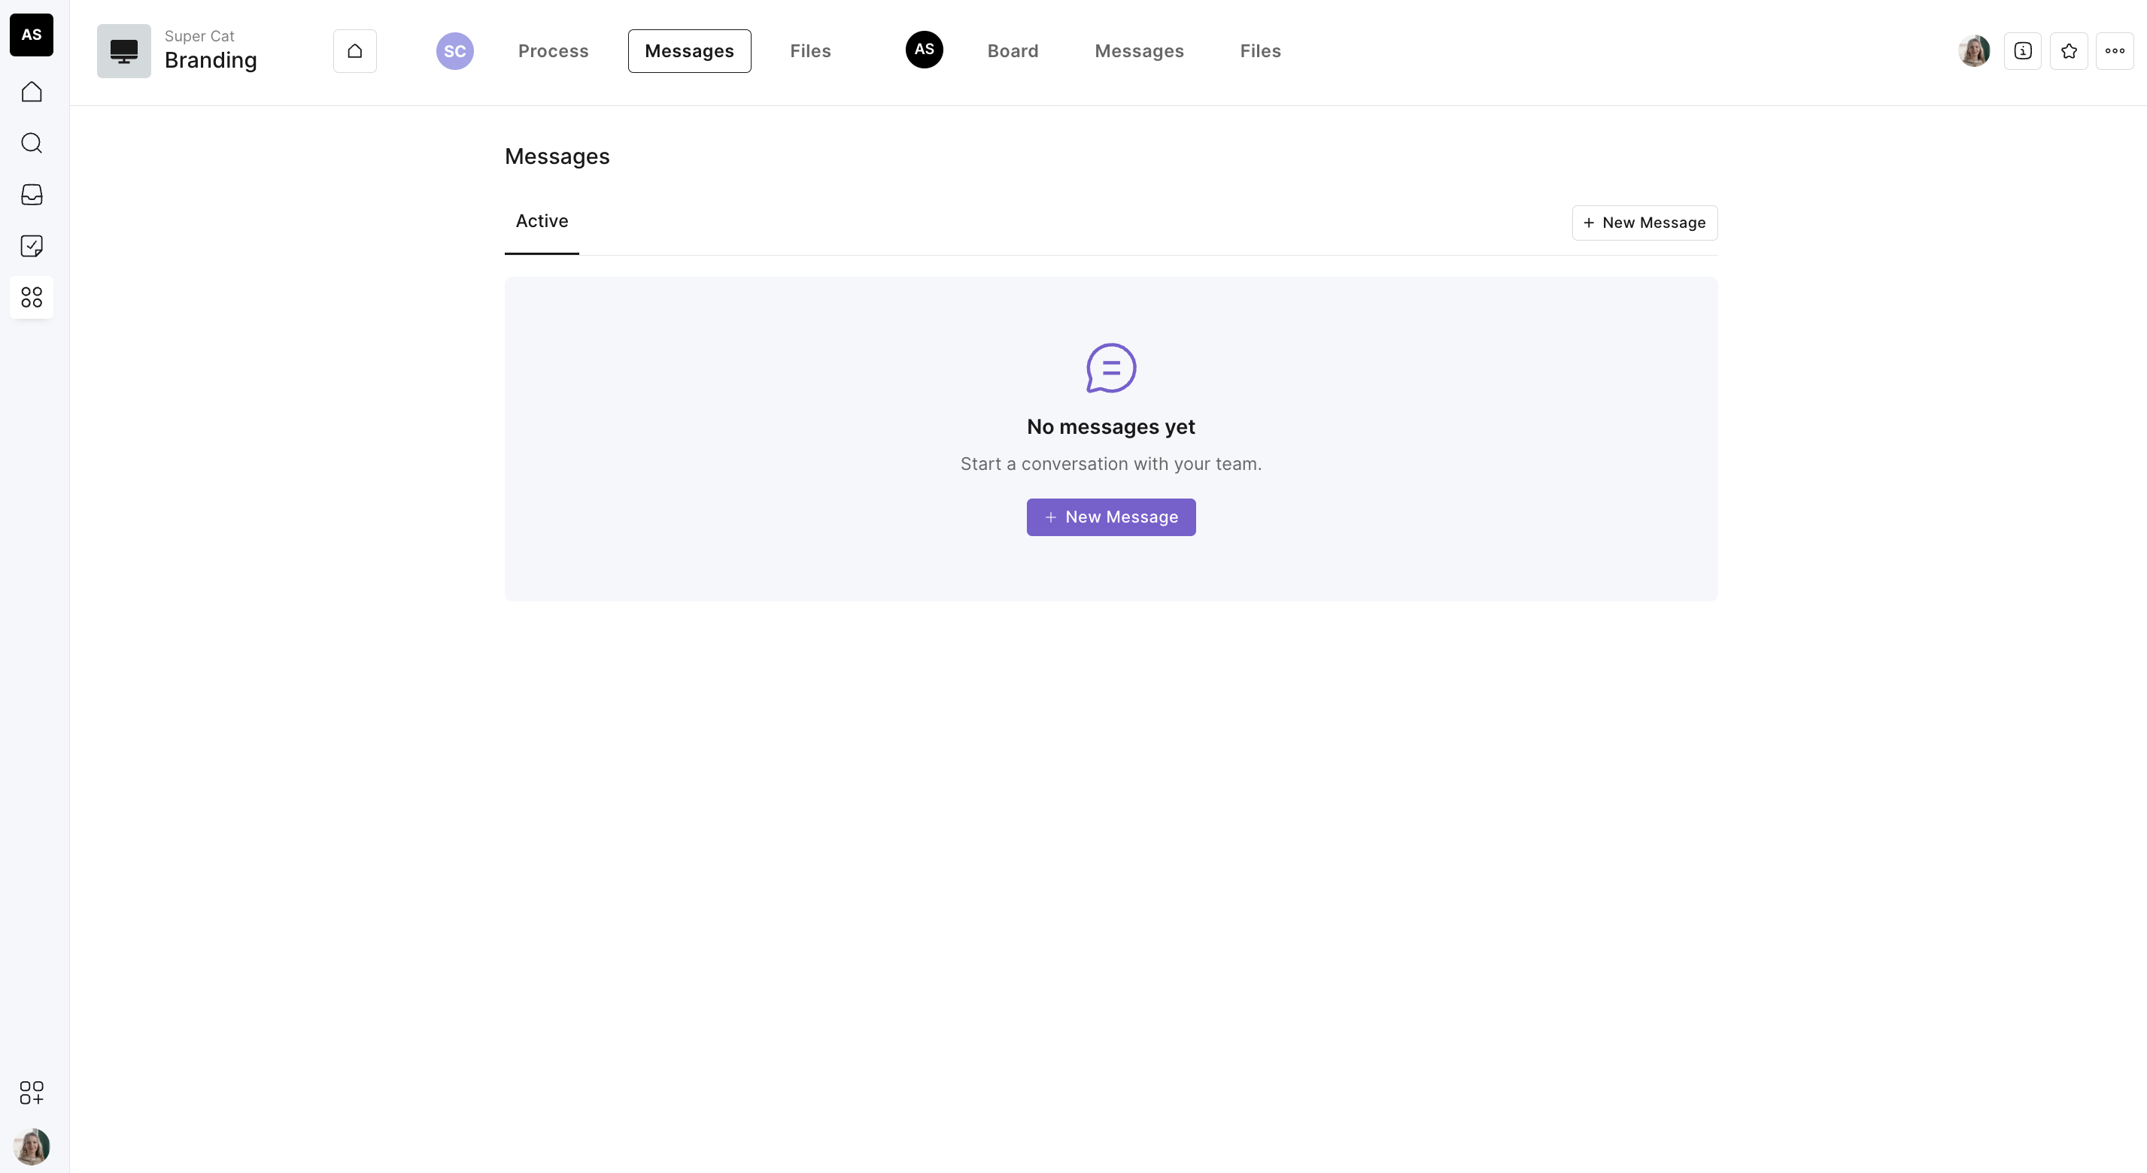Screen dimensions: 2147x1173
Task: Open the Board tab
Action: click(1013, 51)
